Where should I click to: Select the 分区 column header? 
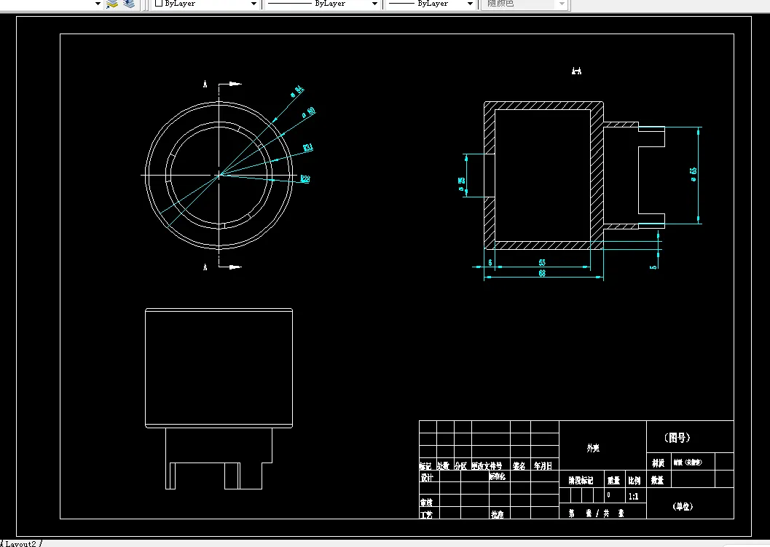pos(460,465)
